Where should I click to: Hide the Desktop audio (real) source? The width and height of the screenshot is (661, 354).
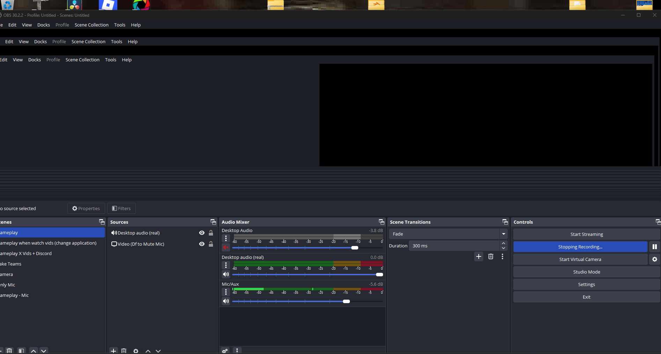202,233
